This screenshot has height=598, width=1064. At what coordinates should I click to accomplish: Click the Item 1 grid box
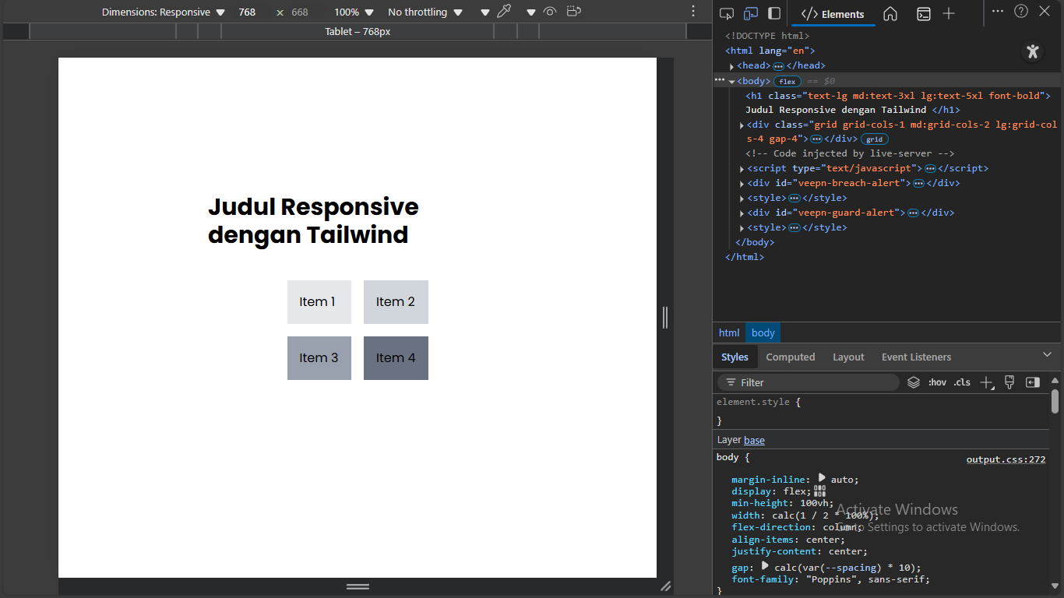(319, 302)
